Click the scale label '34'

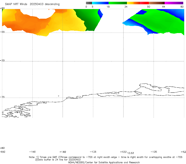pos(126,7)
